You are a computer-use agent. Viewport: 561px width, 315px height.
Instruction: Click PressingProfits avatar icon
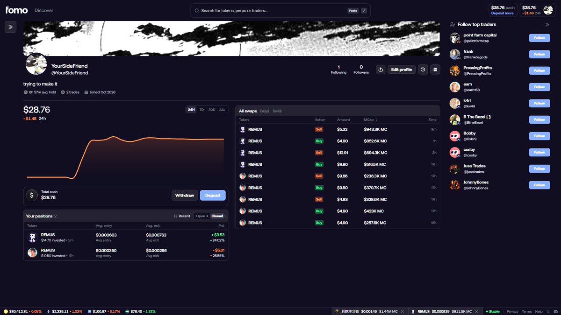[x=455, y=70]
